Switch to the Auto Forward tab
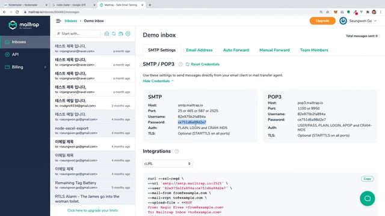 point(236,50)
